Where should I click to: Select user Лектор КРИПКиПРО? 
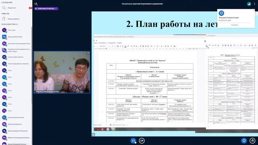tap(16, 37)
